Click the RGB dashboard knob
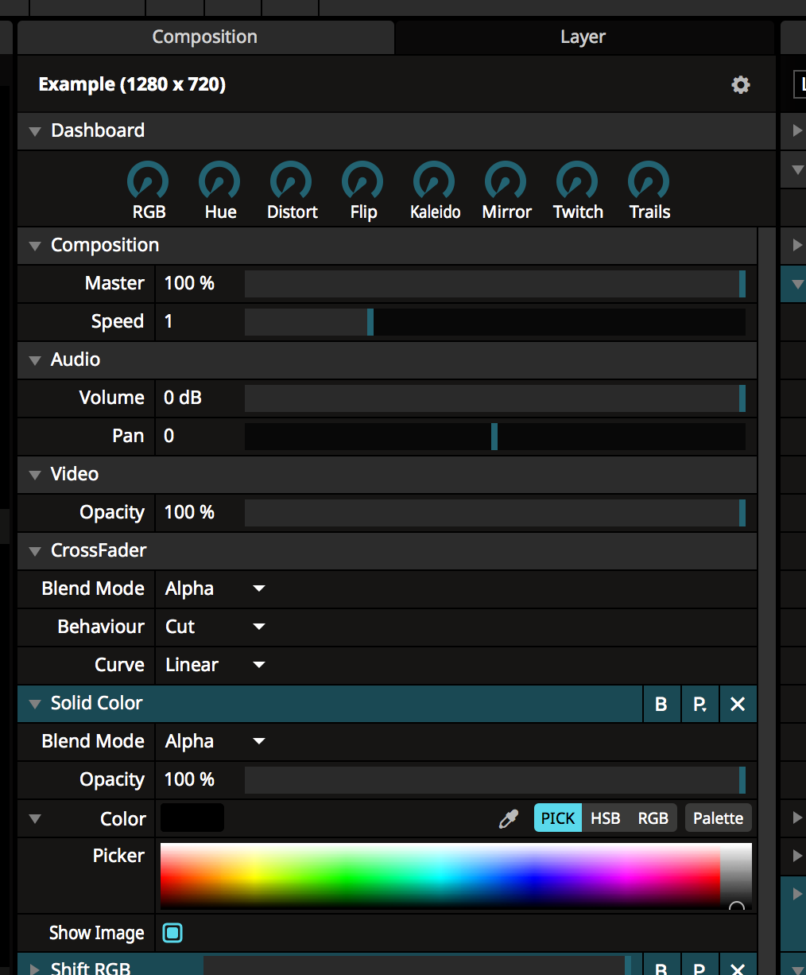The height and width of the screenshot is (975, 806). click(148, 181)
